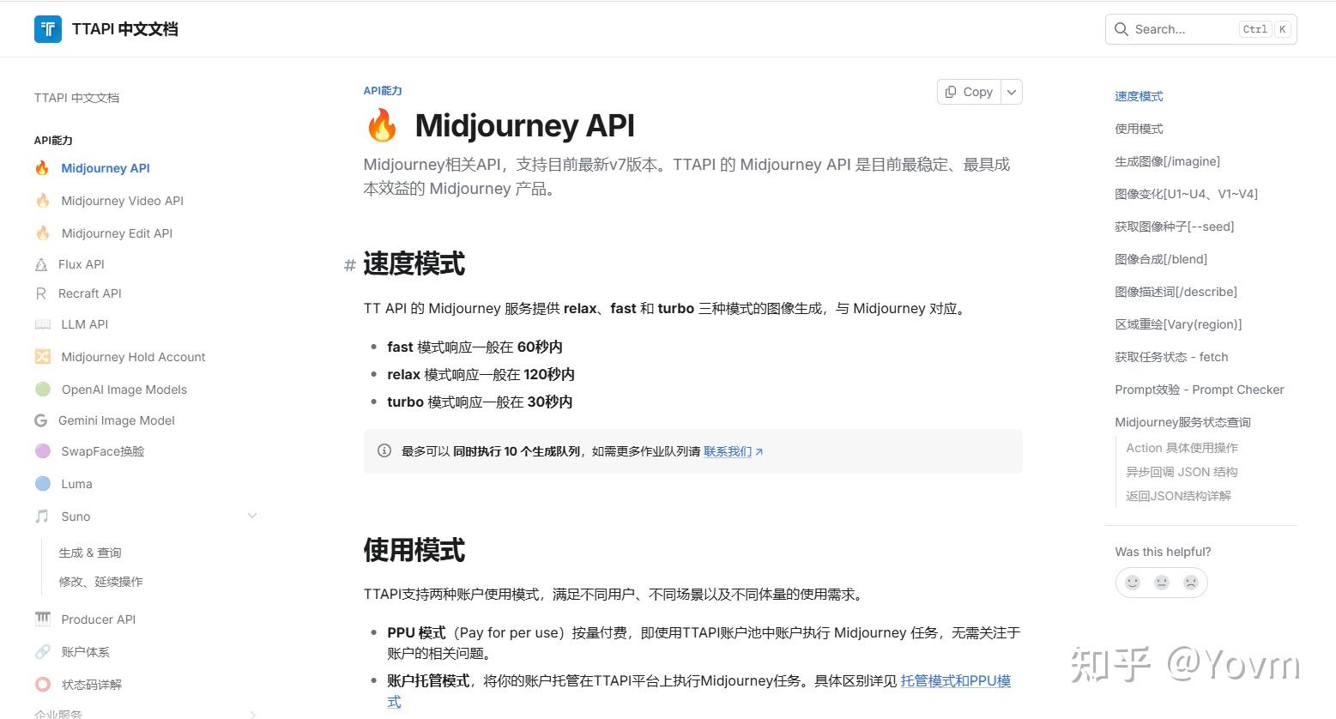Select the SwapFace换脸 icon
The image size is (1336, 719).
coord(43,450)
